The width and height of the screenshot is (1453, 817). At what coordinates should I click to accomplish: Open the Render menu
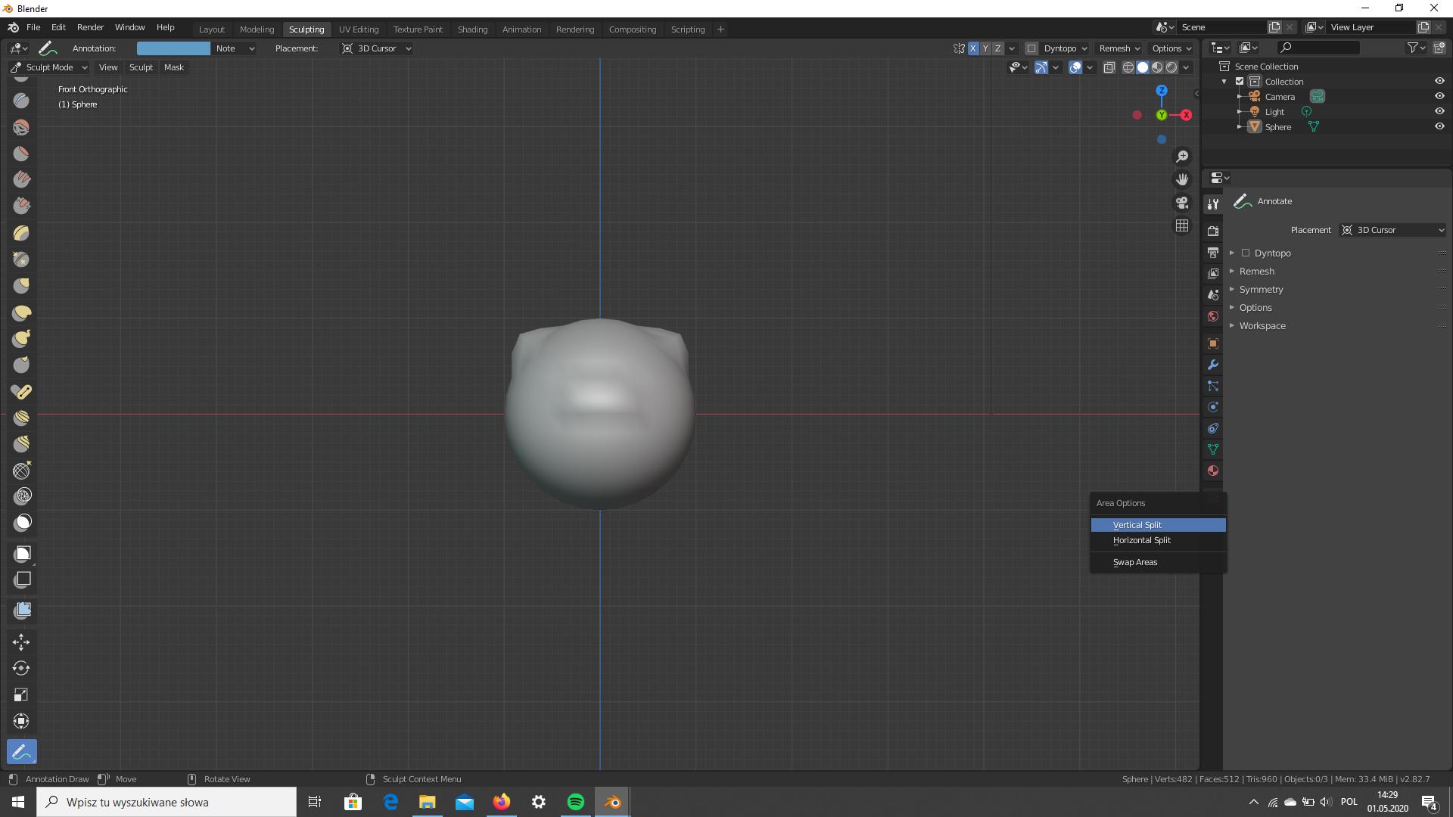tap(90, 27)
